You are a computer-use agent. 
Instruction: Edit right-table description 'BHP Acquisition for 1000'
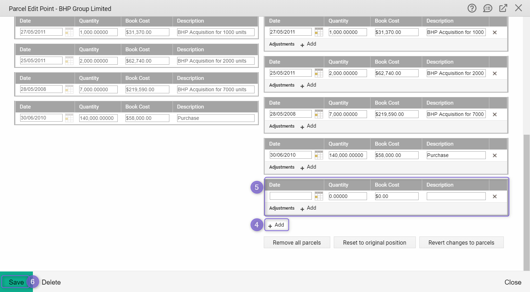(456, 32)
